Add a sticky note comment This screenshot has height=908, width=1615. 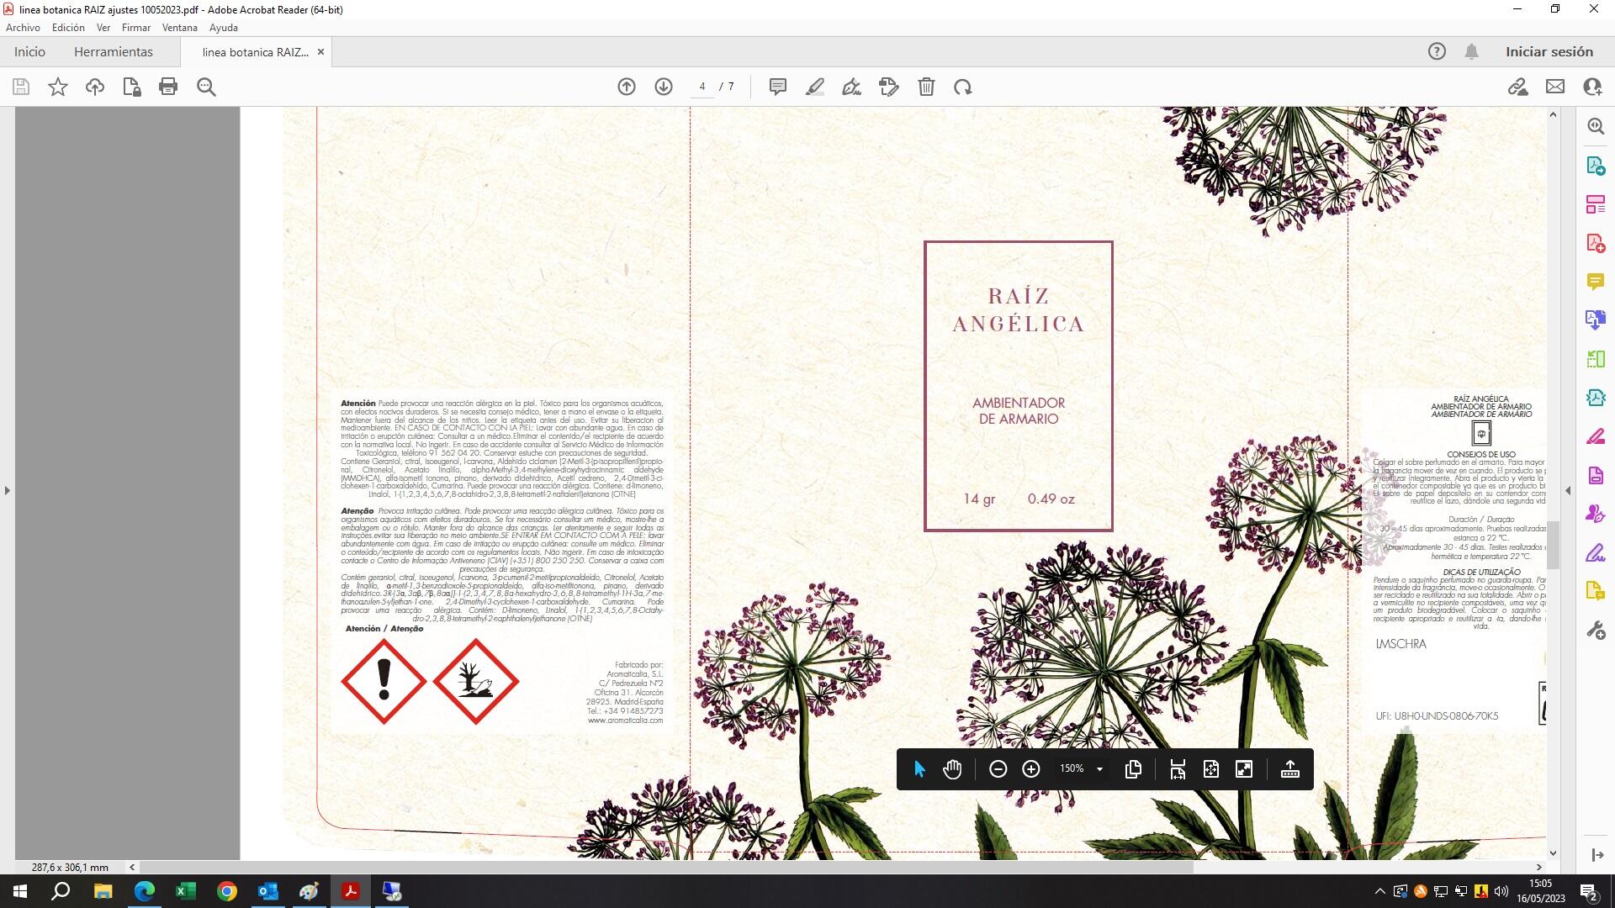(777, 87)
